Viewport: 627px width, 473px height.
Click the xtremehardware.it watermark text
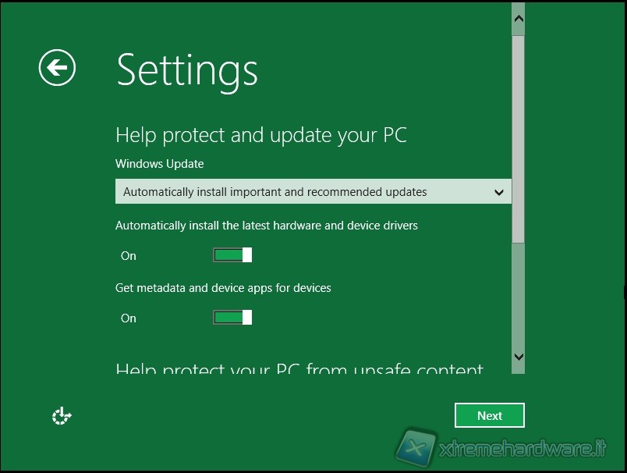[522, 449]
